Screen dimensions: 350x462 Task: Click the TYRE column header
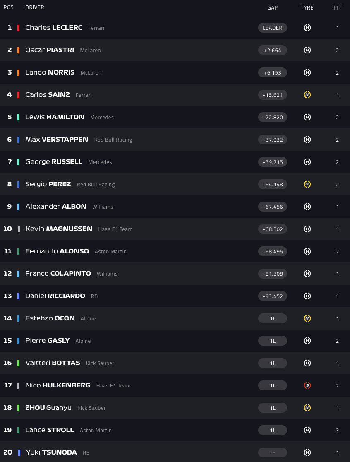click(x=307, y=7)
